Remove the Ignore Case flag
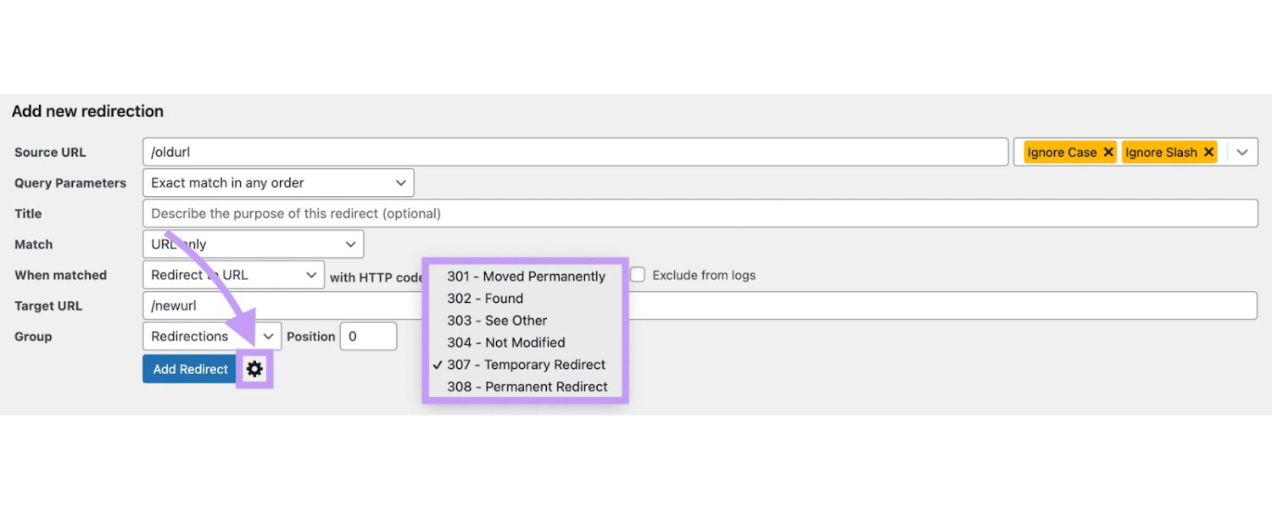Screen dimensions: 1272x509 pos(1108,152)
